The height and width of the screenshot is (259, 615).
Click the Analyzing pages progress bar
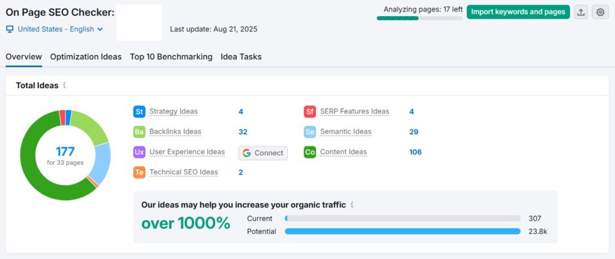(419, 18)
